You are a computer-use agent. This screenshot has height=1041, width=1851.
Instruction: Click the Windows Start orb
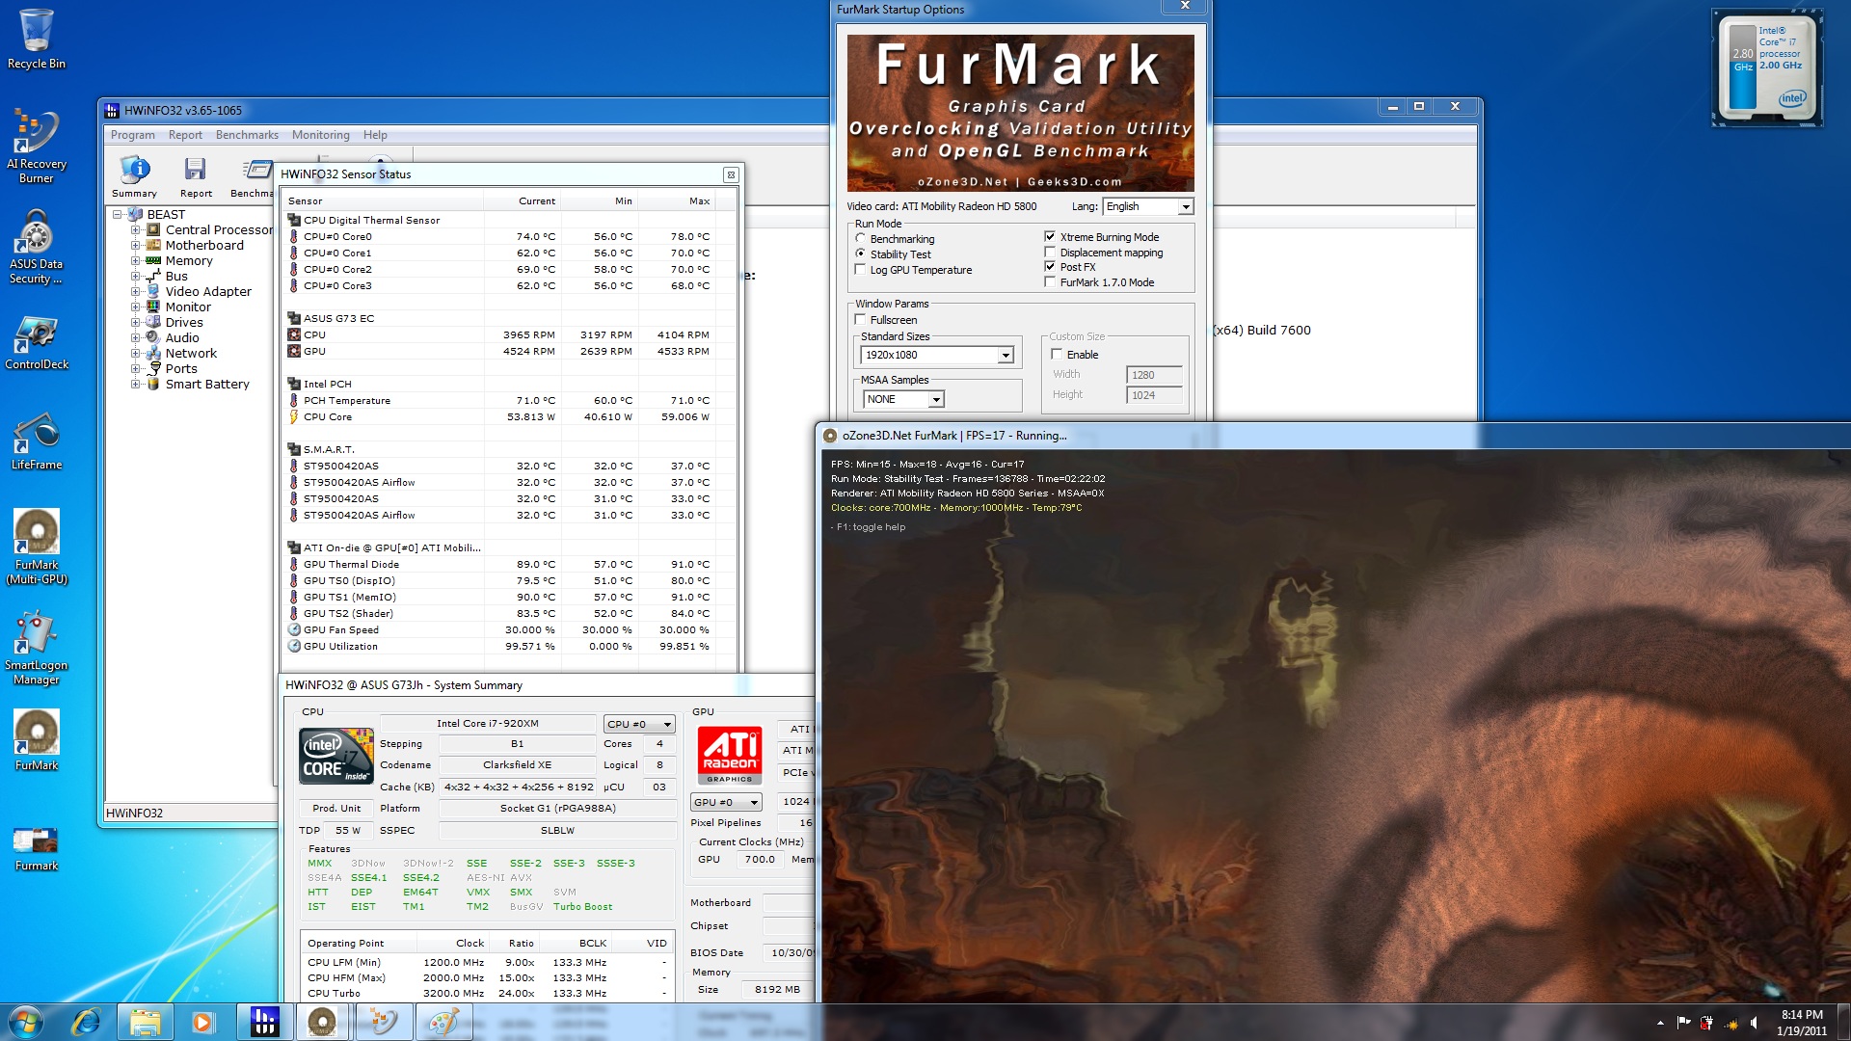coord(26,1022)
